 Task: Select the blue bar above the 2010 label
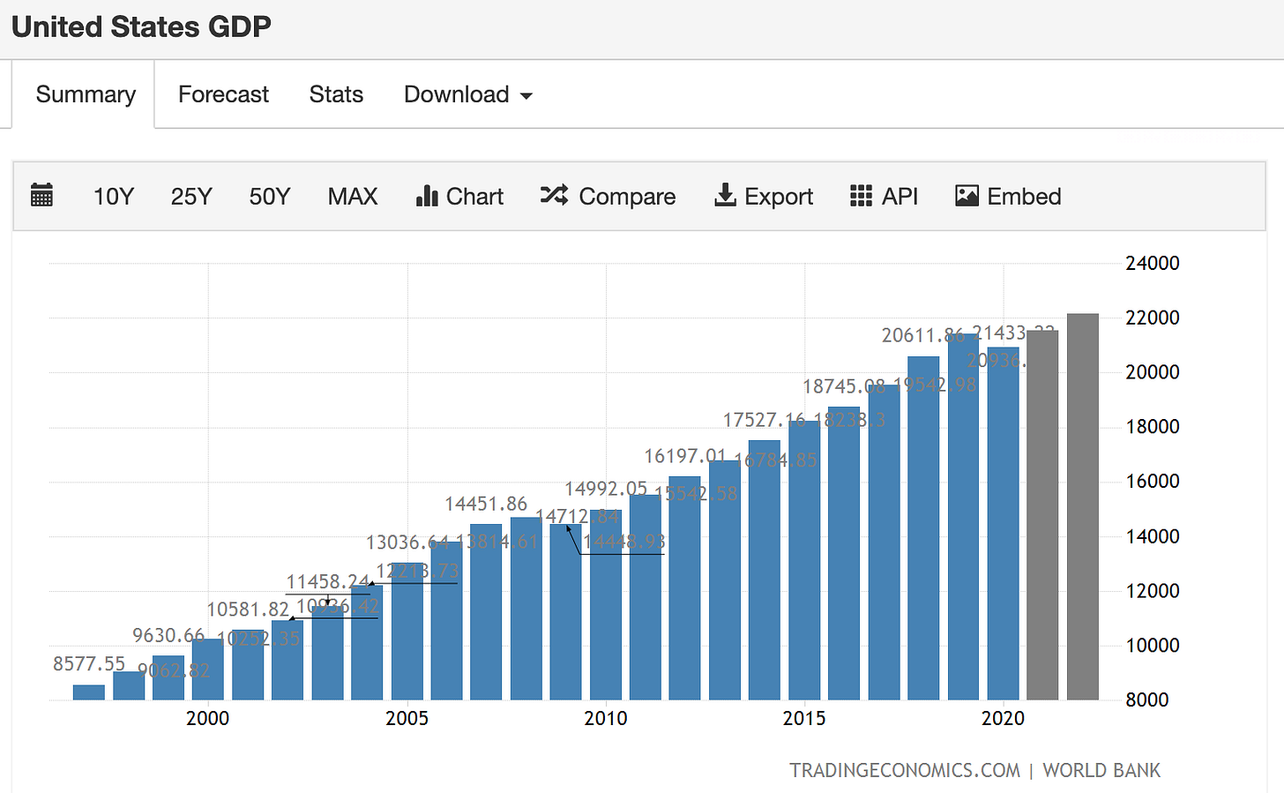[x=606, y=605]
